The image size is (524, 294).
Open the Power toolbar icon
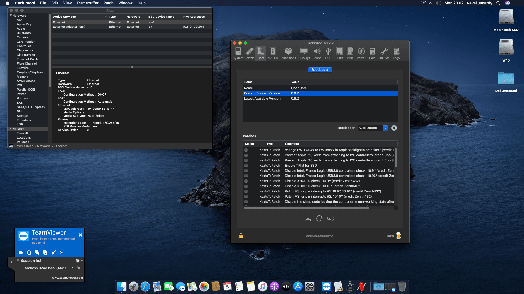[361, 53]
